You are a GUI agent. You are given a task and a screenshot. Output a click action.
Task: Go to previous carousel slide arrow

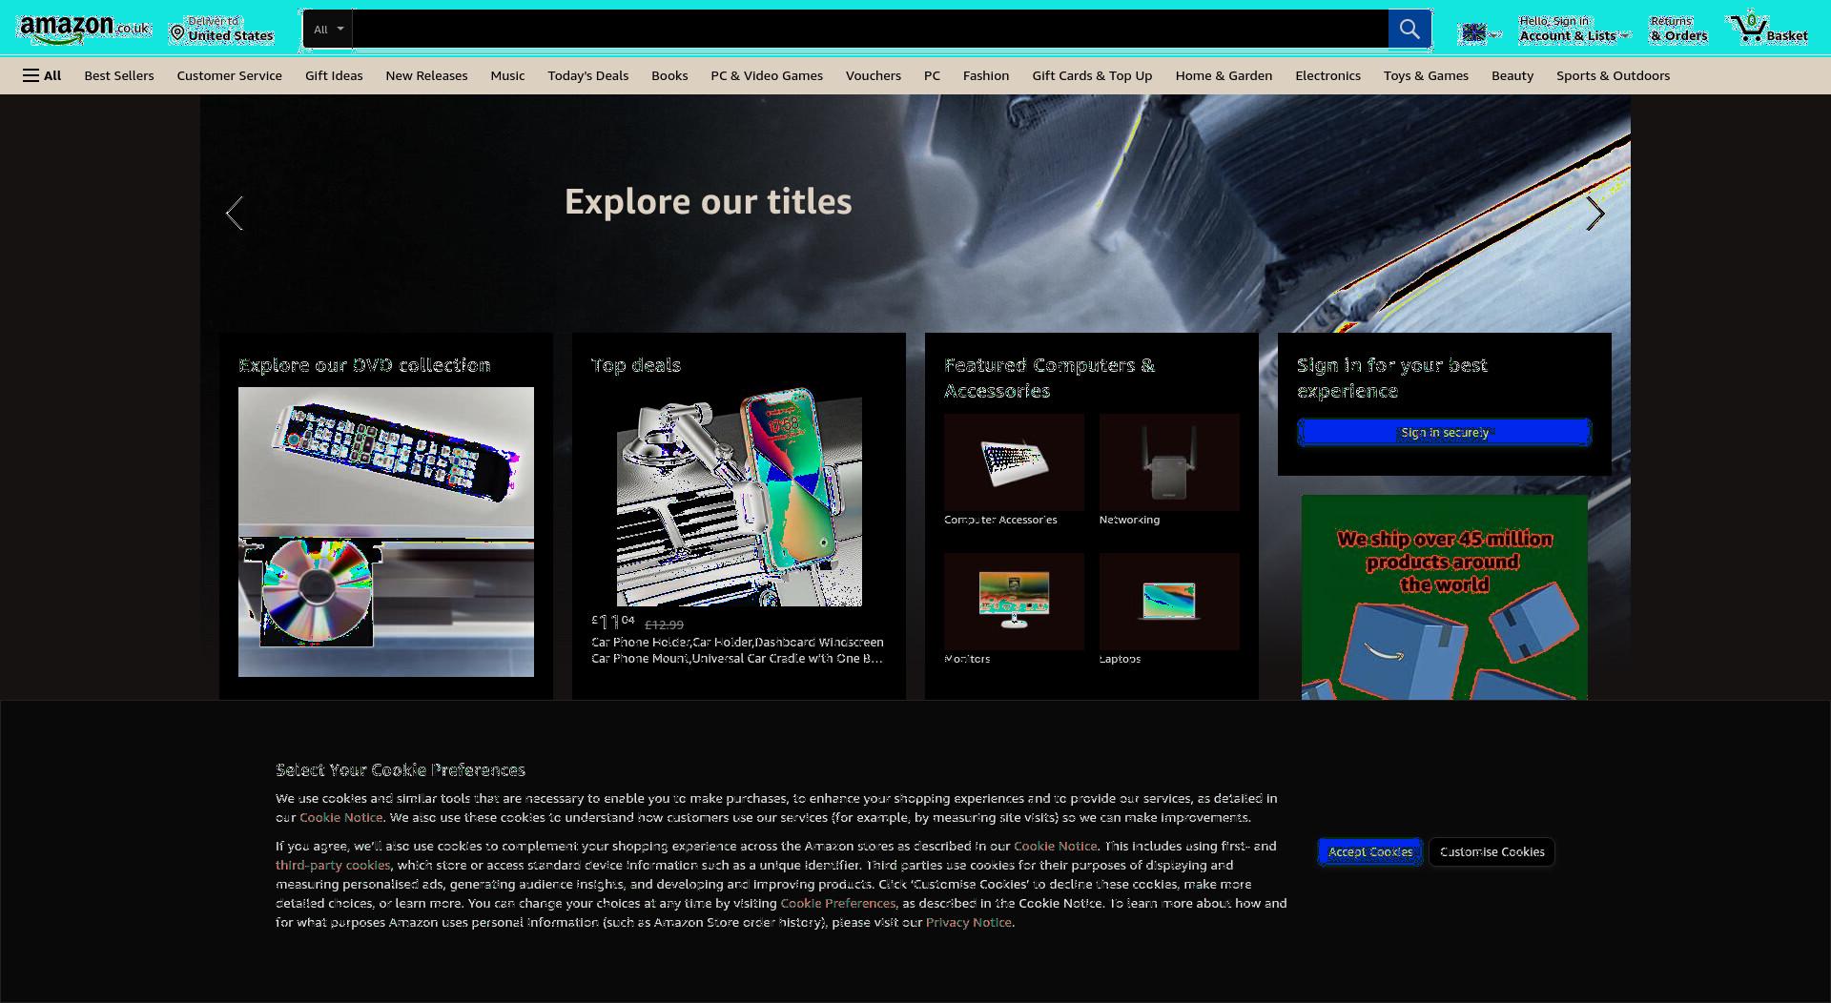(235, 214)
